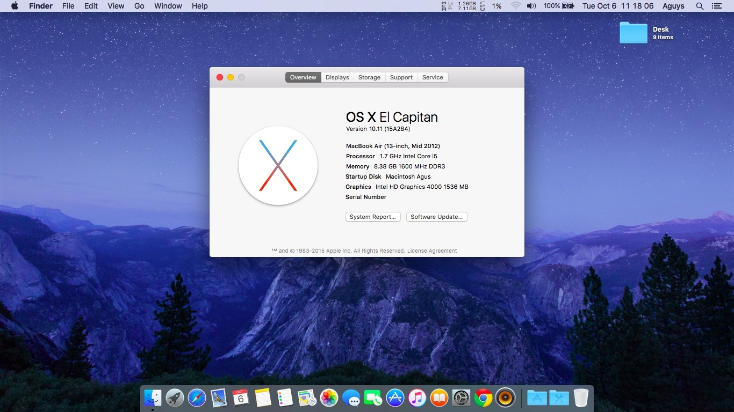Viewport: 734px width, 412px height.
Task: Open Reminders from the dock
Action: 285,398
